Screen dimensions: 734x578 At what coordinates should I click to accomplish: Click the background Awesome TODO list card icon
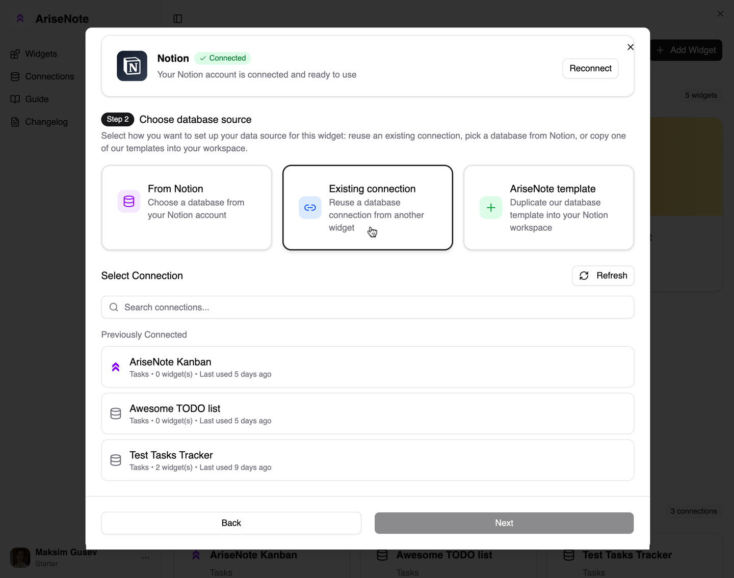(x=382, y=555)
